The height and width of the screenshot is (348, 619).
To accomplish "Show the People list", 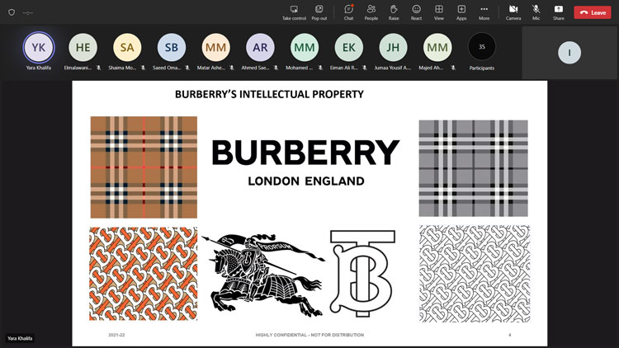I will (x=371, y=12).
